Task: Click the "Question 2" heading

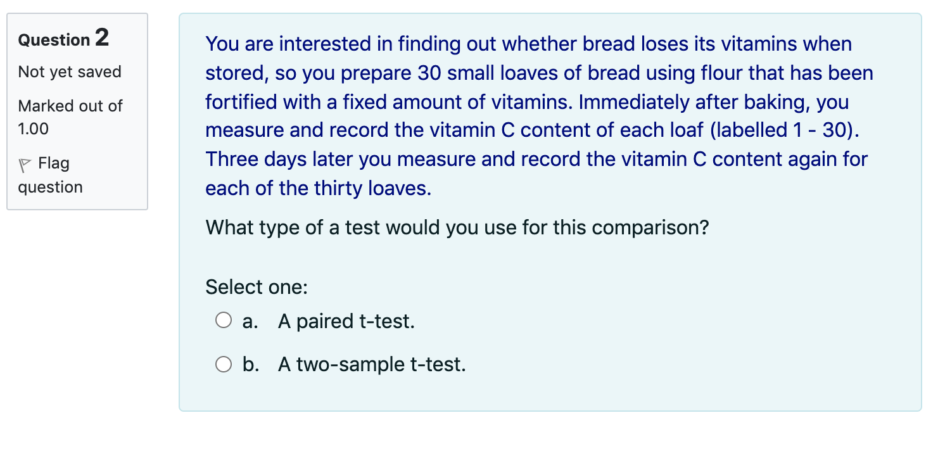Action: click(x=63, y=39)
